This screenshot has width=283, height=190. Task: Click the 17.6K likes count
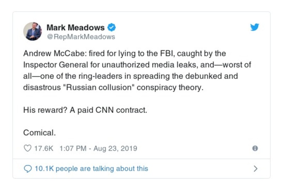(44, 148)
